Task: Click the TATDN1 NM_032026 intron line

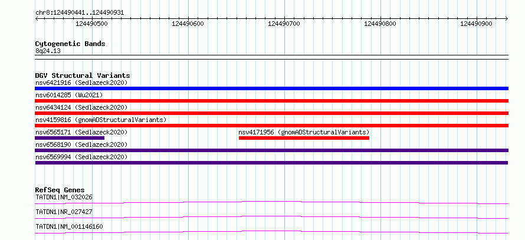Action: coord(271,202)
